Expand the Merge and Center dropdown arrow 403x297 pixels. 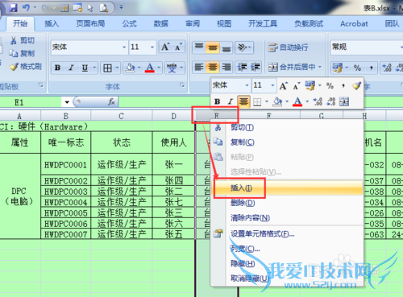(x=320, y=67)
